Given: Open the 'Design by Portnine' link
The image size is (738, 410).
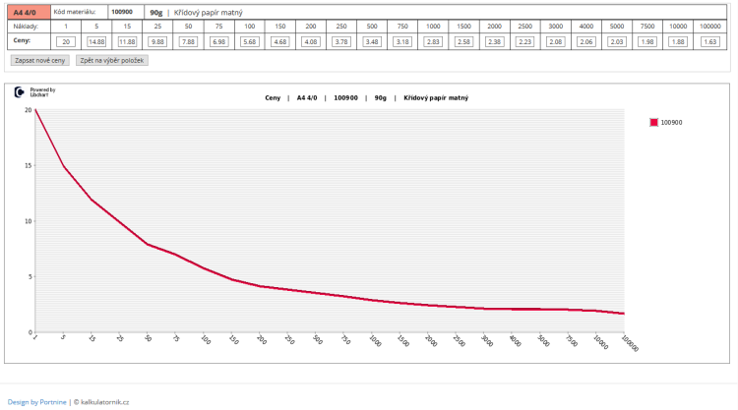Looking at the screenshot, I should [36, 402].
